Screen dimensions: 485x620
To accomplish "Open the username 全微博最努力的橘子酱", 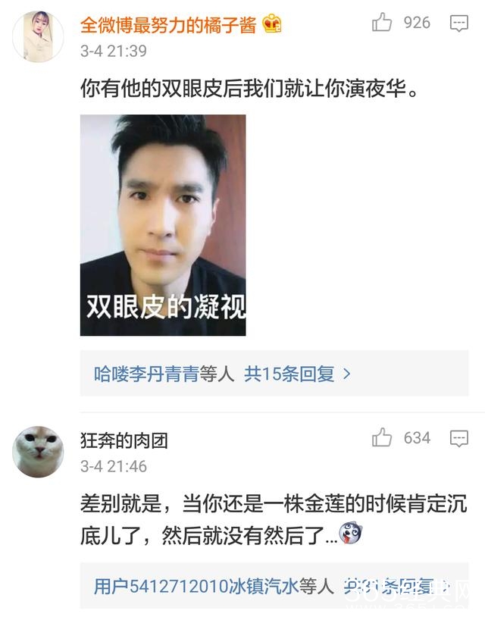I will click(x=168, y=24).
